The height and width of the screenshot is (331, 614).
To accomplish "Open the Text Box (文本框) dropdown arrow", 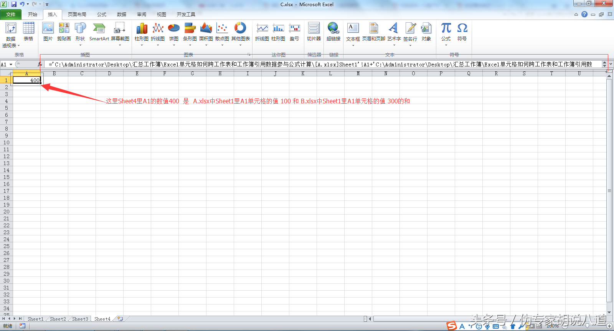I will (x=353, y=45).
